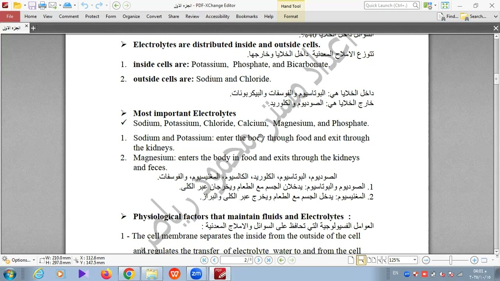This screenshot has height=281, width=500.
Task: Go to the next page
Action: 258,260
